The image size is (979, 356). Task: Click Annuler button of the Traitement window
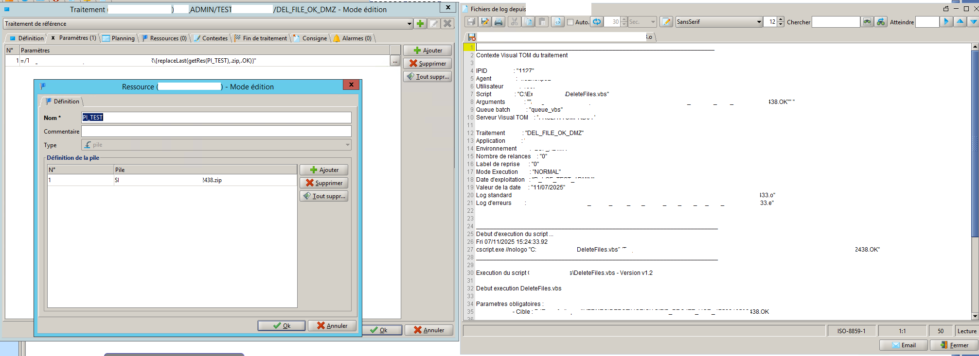coord(429,330)
